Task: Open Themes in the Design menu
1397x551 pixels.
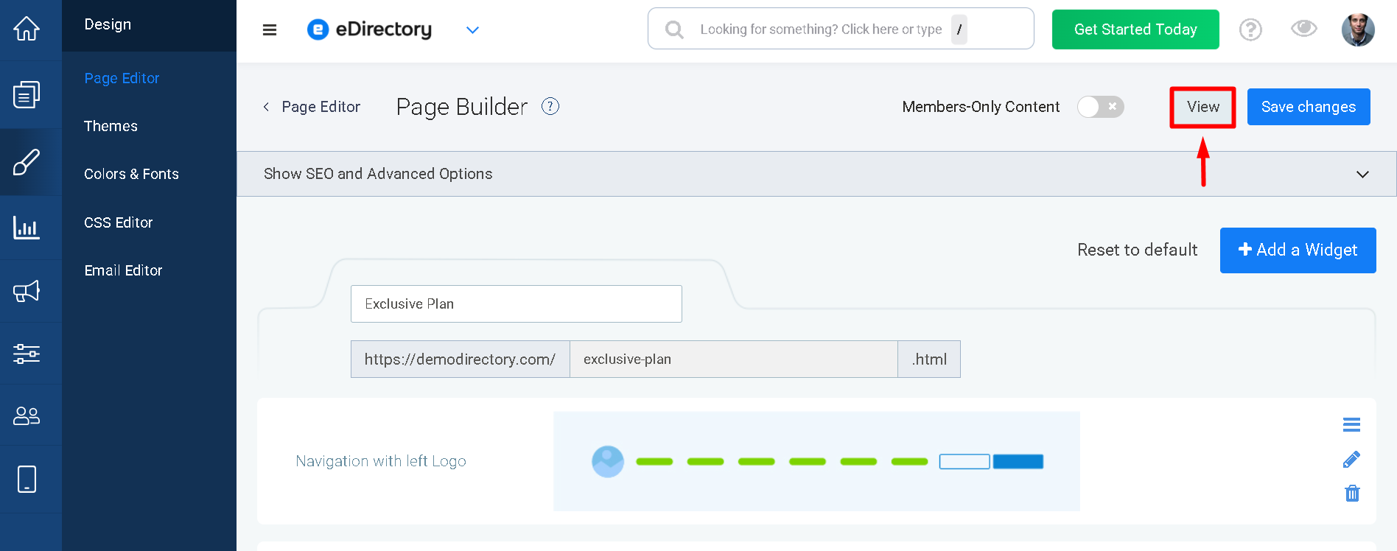Action: [x=111, y=126]
